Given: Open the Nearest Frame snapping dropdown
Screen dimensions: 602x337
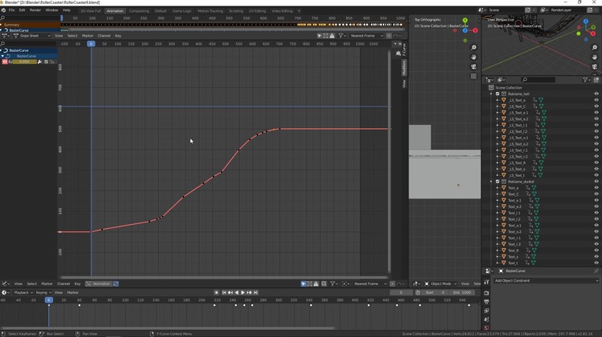Looking at the screenshot, I should coord(367,35).
